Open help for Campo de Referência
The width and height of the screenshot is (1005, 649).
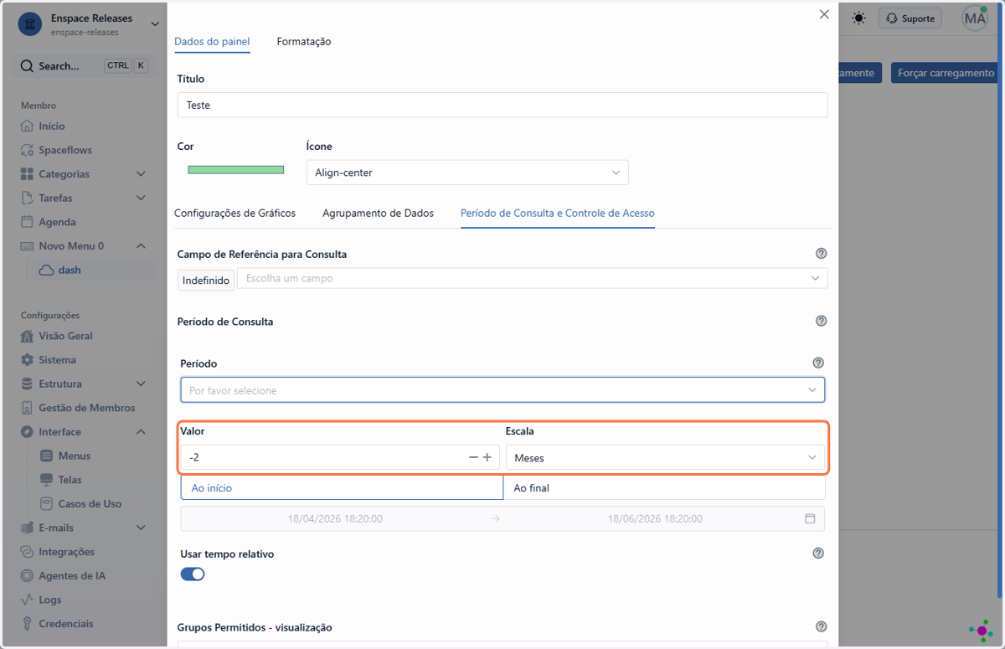point(821,254)
